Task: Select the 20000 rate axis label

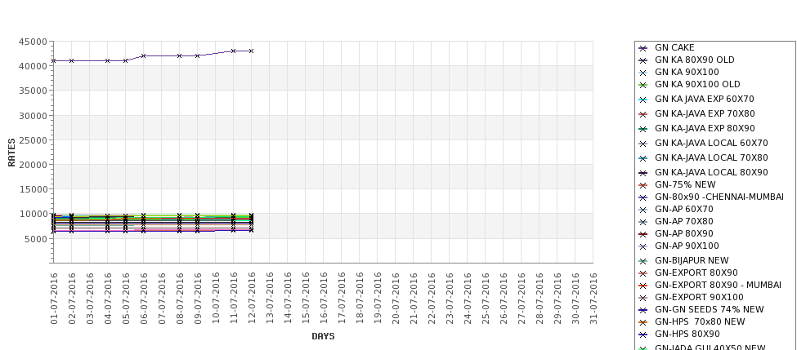Action: pyautogui.click(x=34, y=165)
